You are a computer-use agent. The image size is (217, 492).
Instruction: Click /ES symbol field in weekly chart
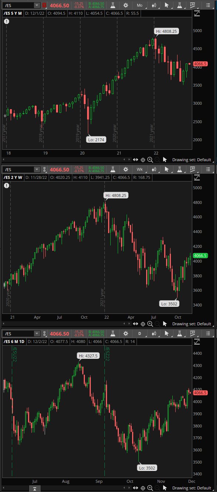click(x=19, y=170)
